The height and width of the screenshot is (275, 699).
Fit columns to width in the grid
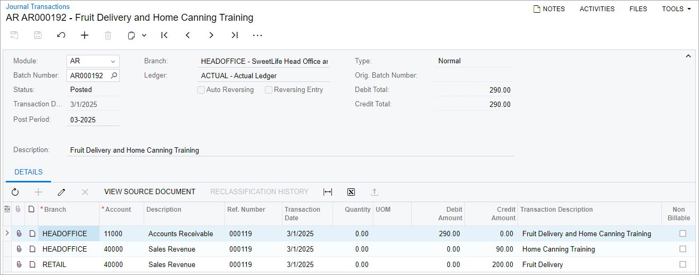[x=328, y=192]
